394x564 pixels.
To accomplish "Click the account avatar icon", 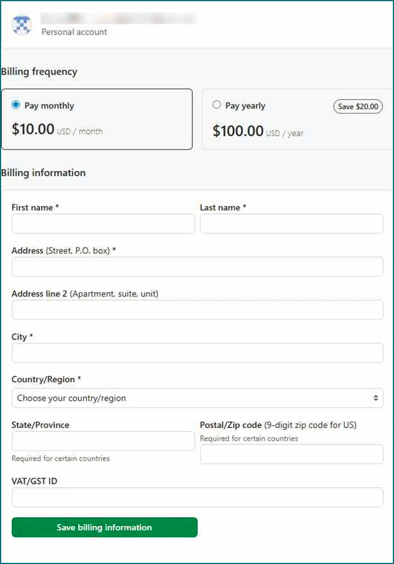I will (x=22, y=25).
